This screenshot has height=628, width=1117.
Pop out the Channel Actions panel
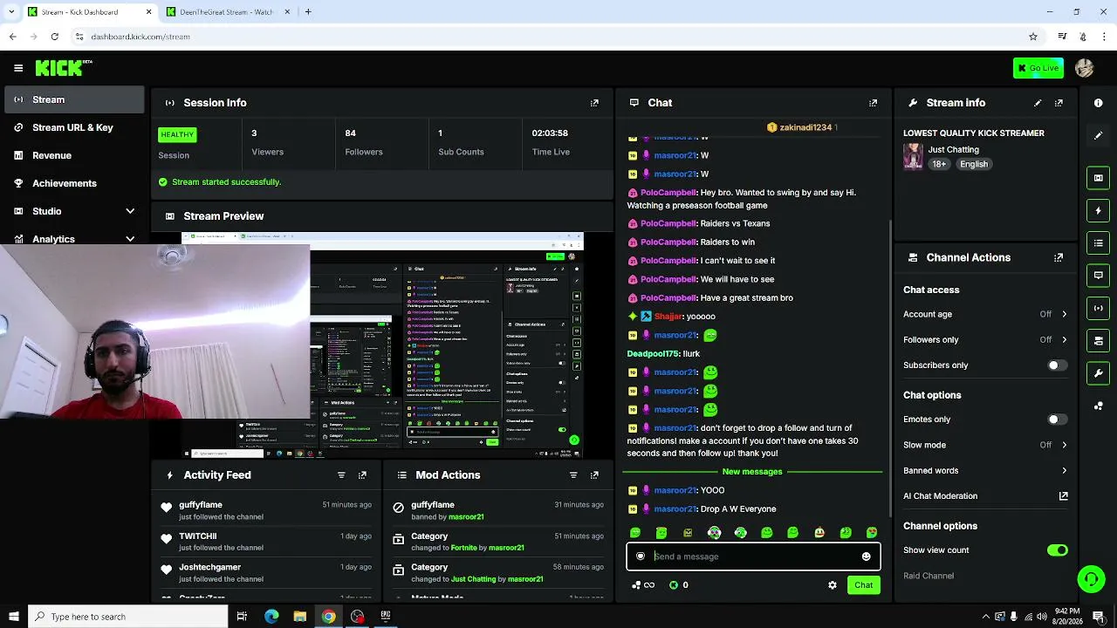pos(1059,258)
